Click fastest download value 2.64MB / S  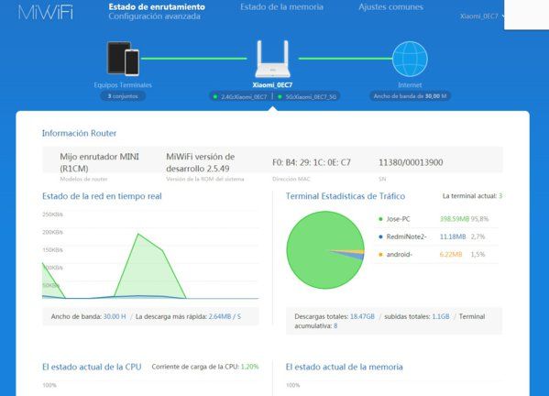click(225, 316)
